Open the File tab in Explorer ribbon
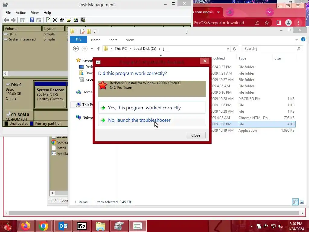Image resolution: width=309 pixels, height=232 pixels. [78, 40]
